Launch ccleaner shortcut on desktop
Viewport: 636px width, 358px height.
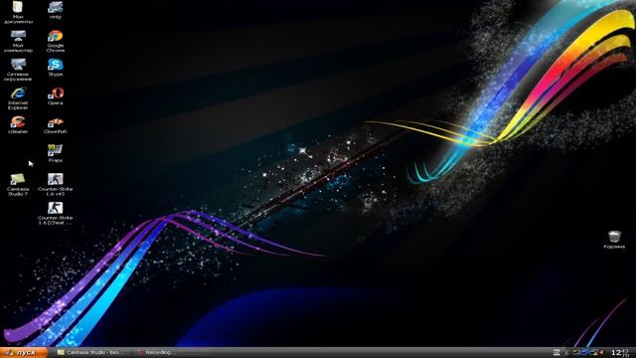[18, 124]
